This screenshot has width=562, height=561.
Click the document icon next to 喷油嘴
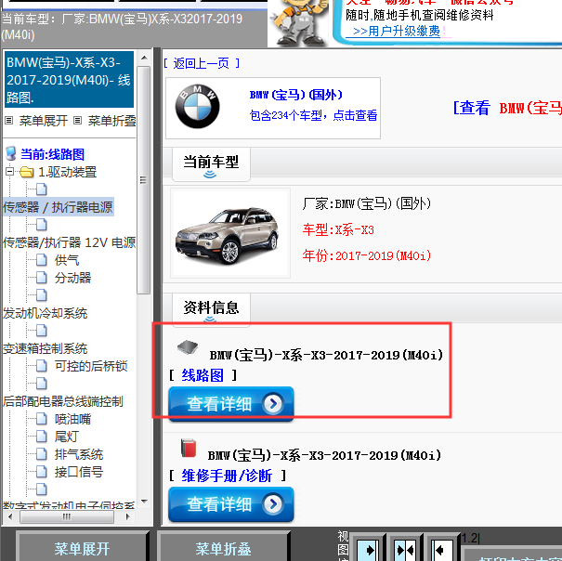pos(42,419)
